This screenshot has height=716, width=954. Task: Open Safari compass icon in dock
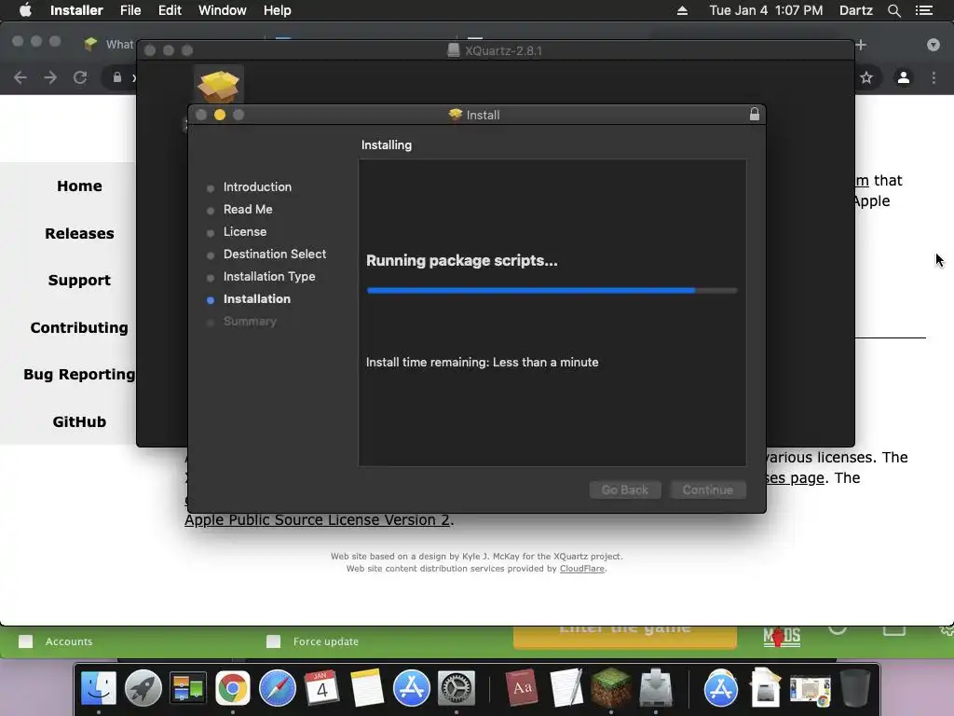point(277,689)
